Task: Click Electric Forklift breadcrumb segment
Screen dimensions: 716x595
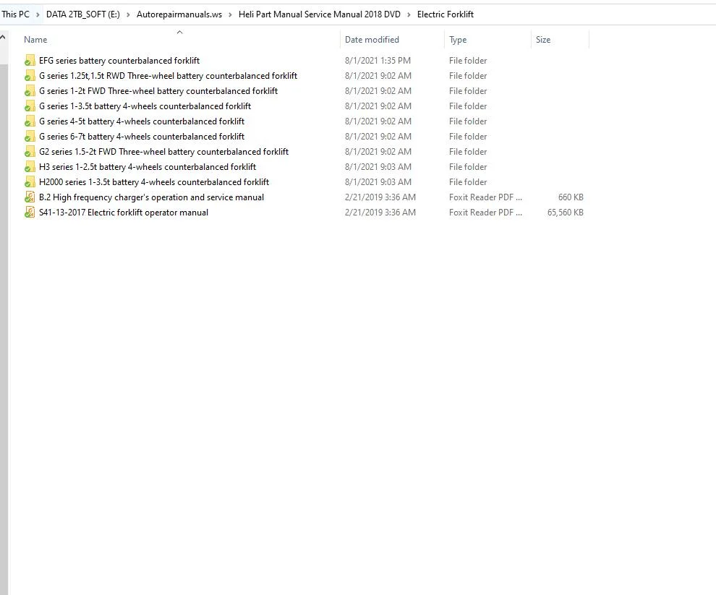Action: tap(446, 14)
